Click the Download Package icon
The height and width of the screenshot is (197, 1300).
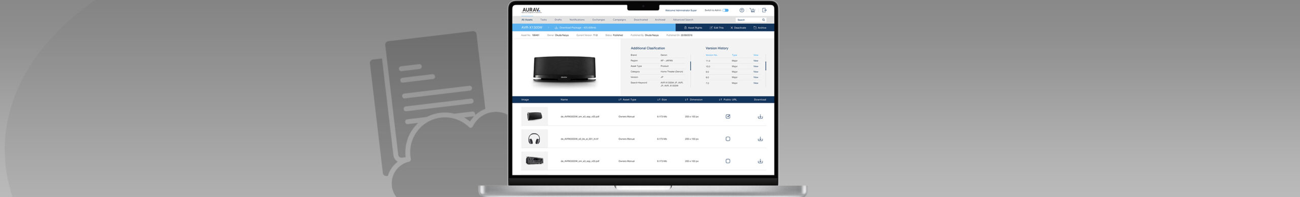point(556,27)
